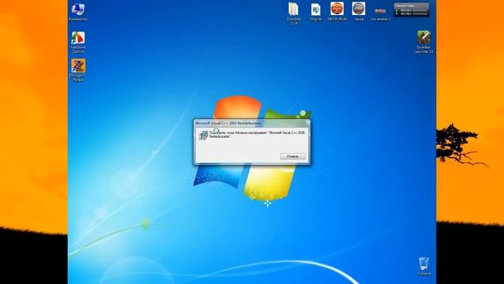
Task: Select the document file icon beside Zmodeler folder
Action: click(316, 12)
